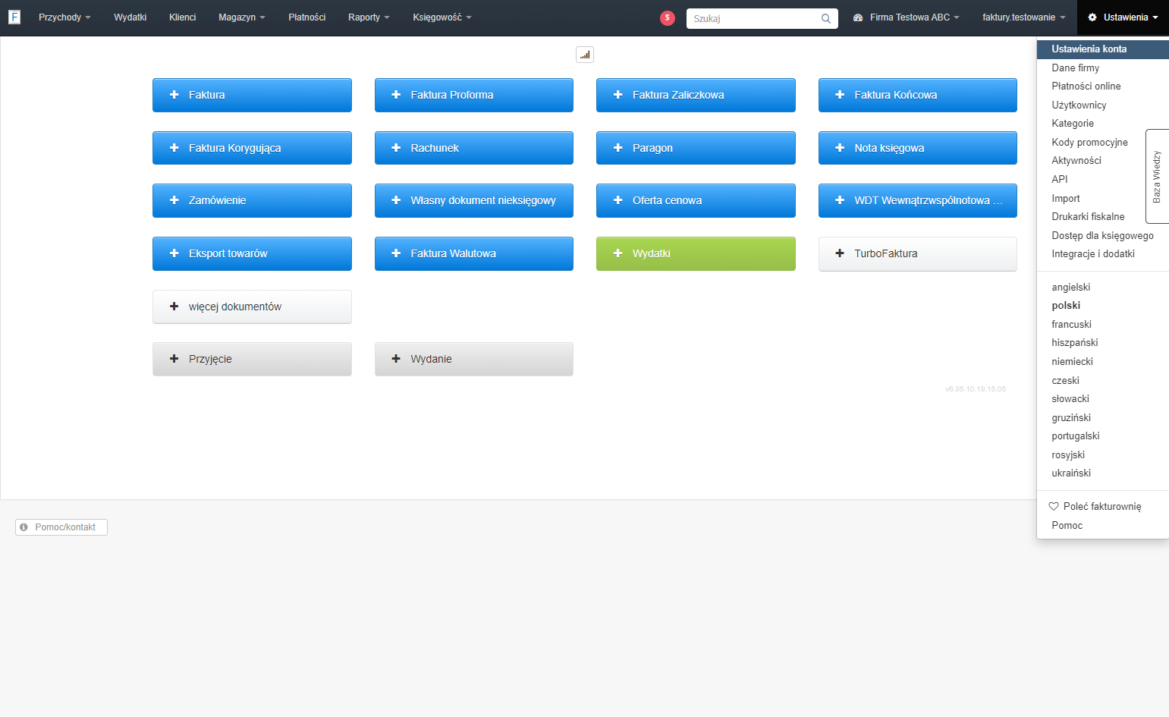The image size is (1169, 717).
Task: Click the plus icon on TurboFaktura button
Action: pyautogui.click(x=840, y=253)
